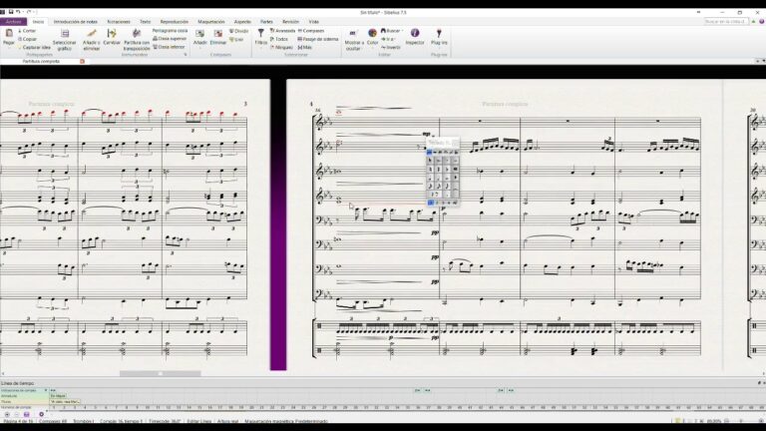This screenshot has height=431, width=766.
Task: Select the Partitura completa document tab
Action: (x=41, y=62)
